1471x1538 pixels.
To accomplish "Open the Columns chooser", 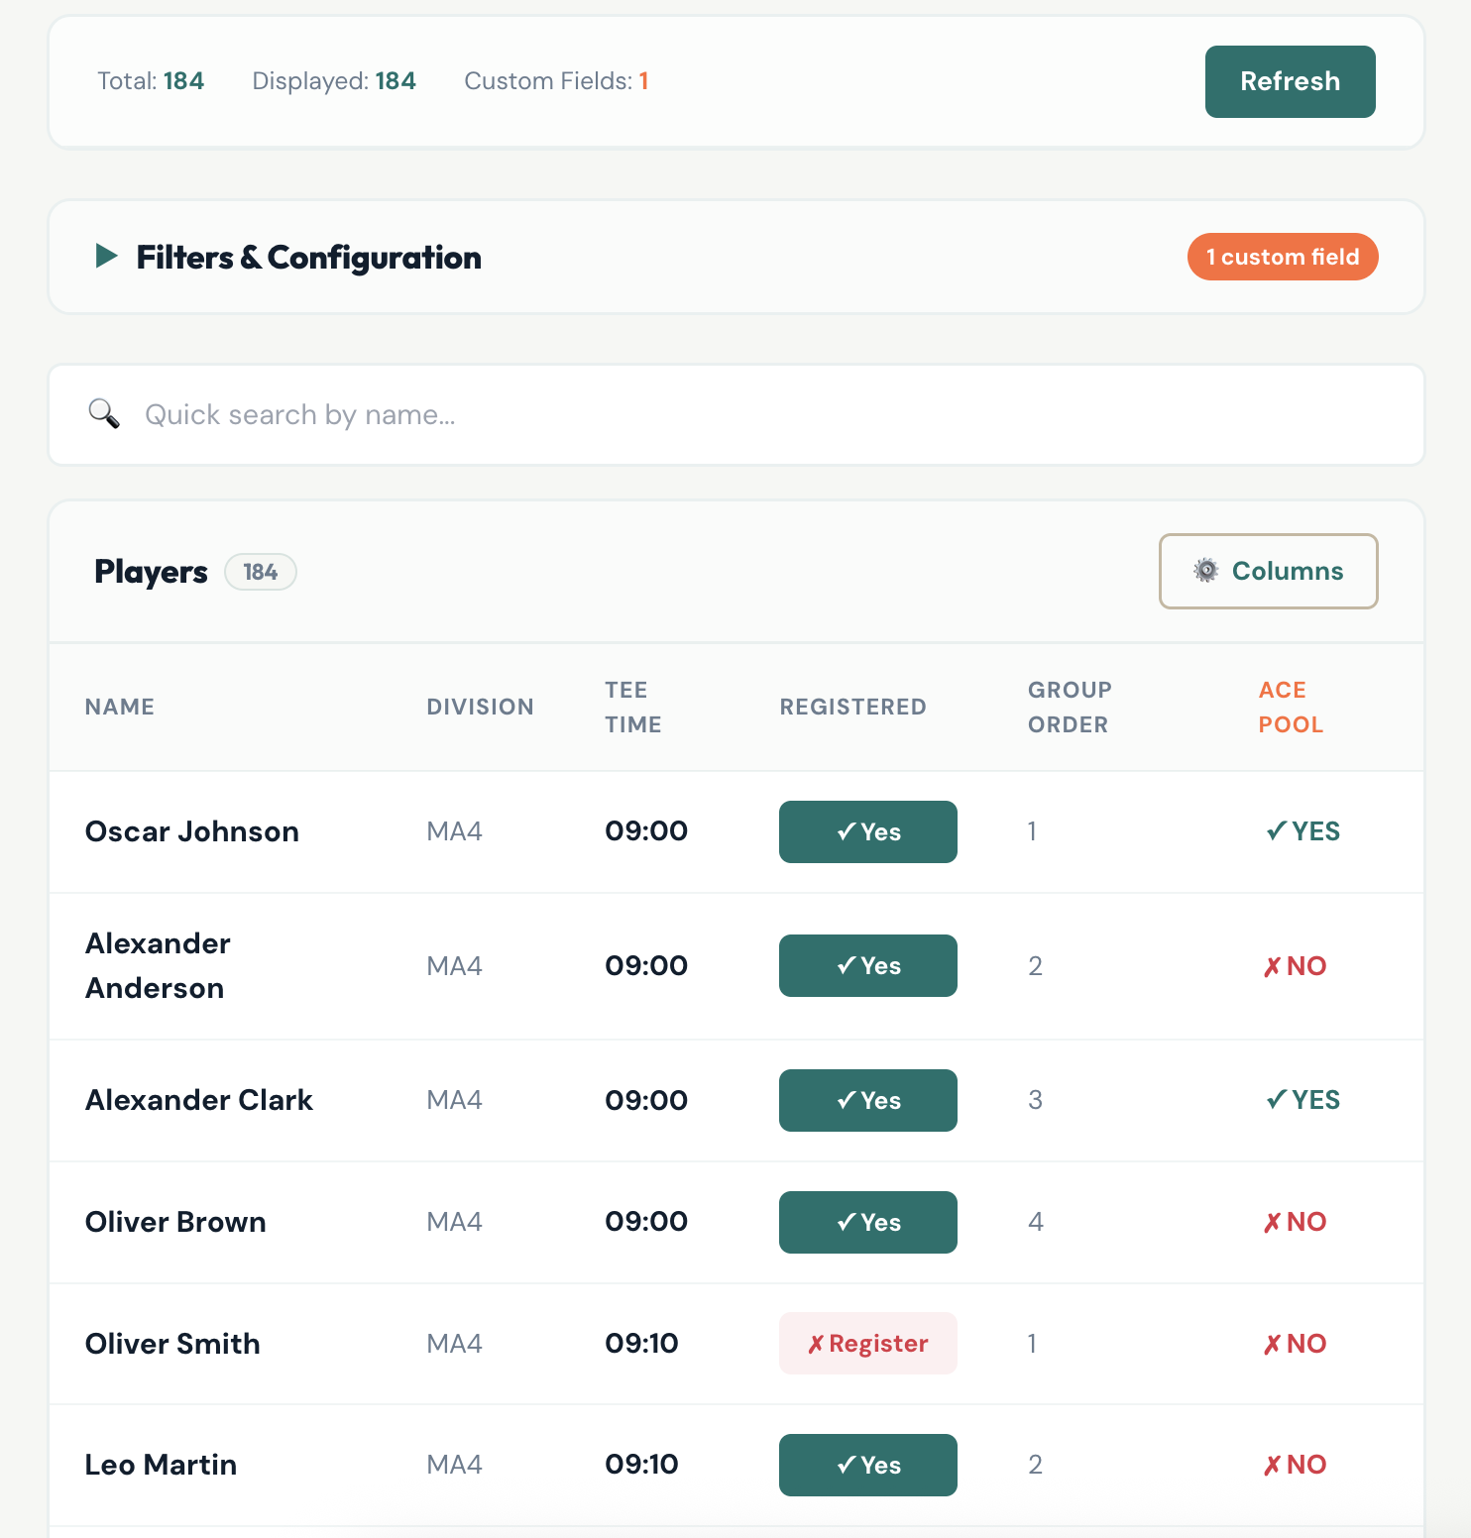I will [x=1268, y=571].
